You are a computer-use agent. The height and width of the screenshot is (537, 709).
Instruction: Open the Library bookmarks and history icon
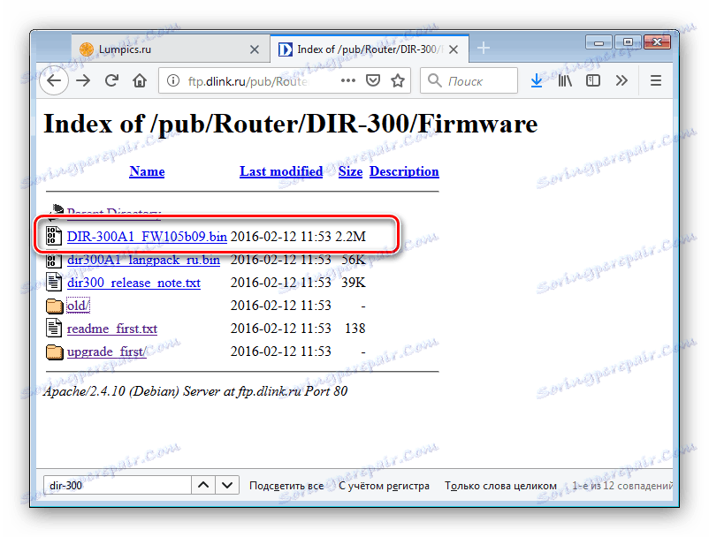(565, 81)
